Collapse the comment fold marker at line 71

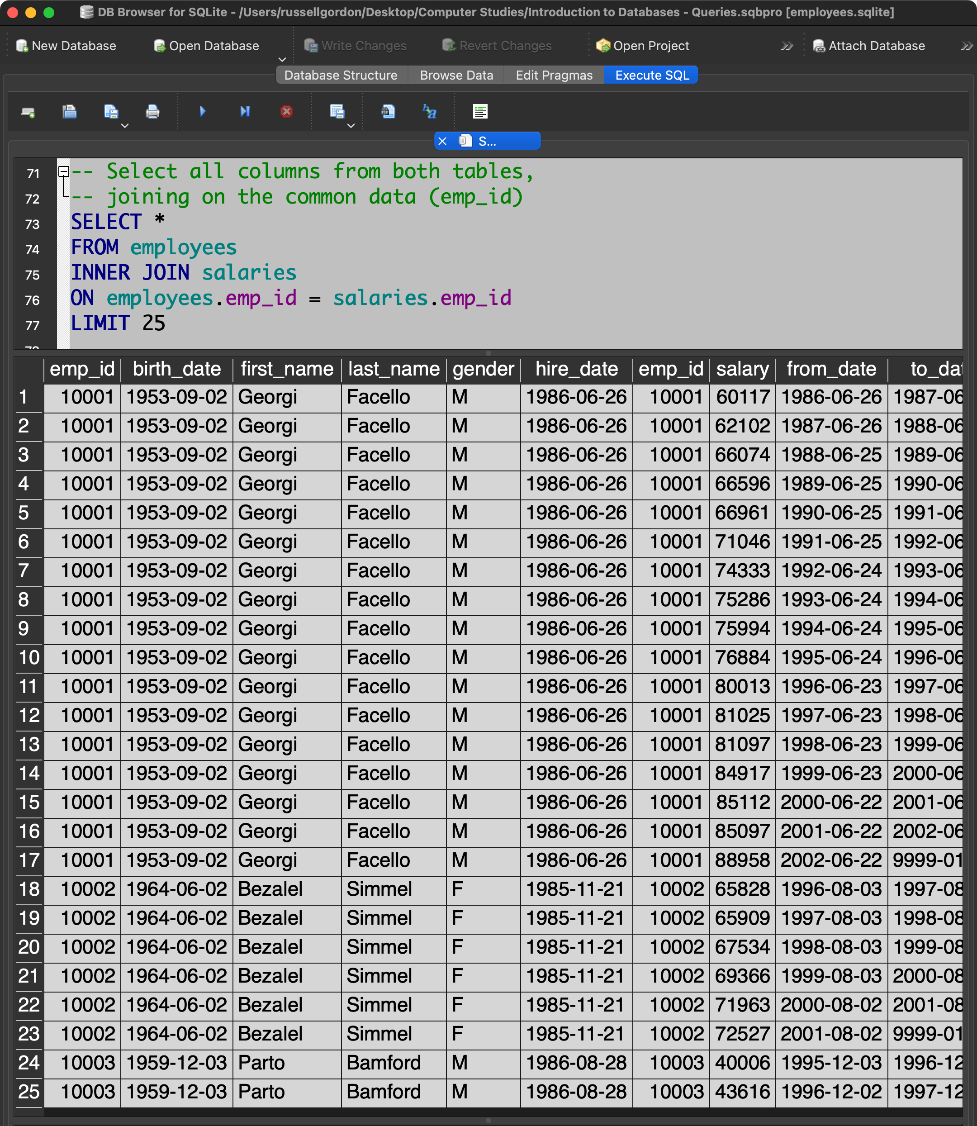click(x=64, y=172)
